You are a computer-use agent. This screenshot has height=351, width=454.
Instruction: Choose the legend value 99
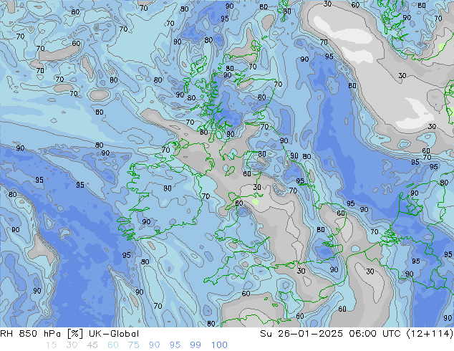click(x=195, y=345)
